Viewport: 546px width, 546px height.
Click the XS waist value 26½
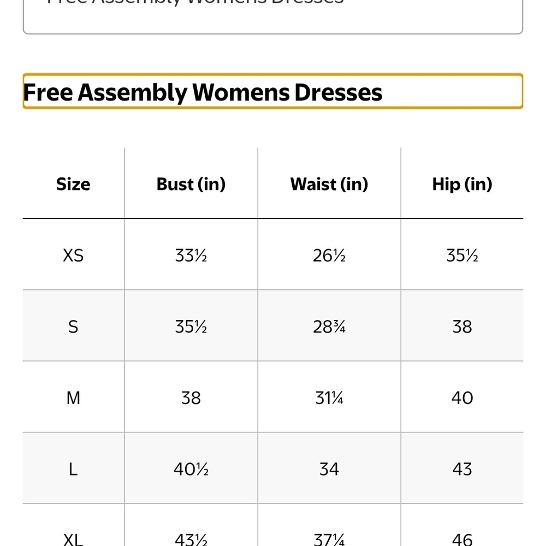coord(329,255)
